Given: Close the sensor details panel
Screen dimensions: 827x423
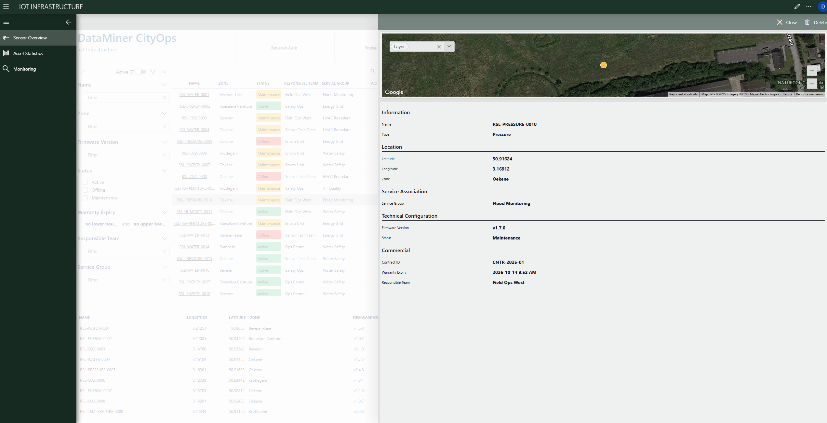Looking at the screenshot, I should click(x=787, y=22).
